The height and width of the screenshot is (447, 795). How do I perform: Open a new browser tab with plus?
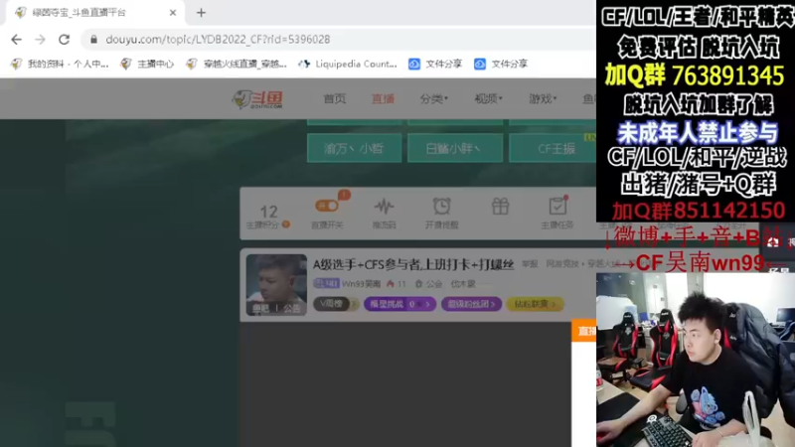202,13
